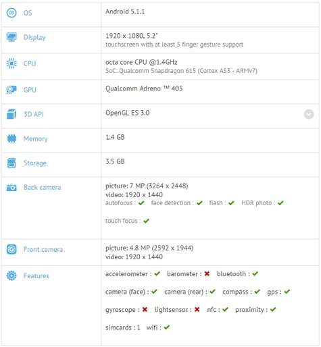
Task: Click the autofocus green check mark
Action: coord(141,203)
